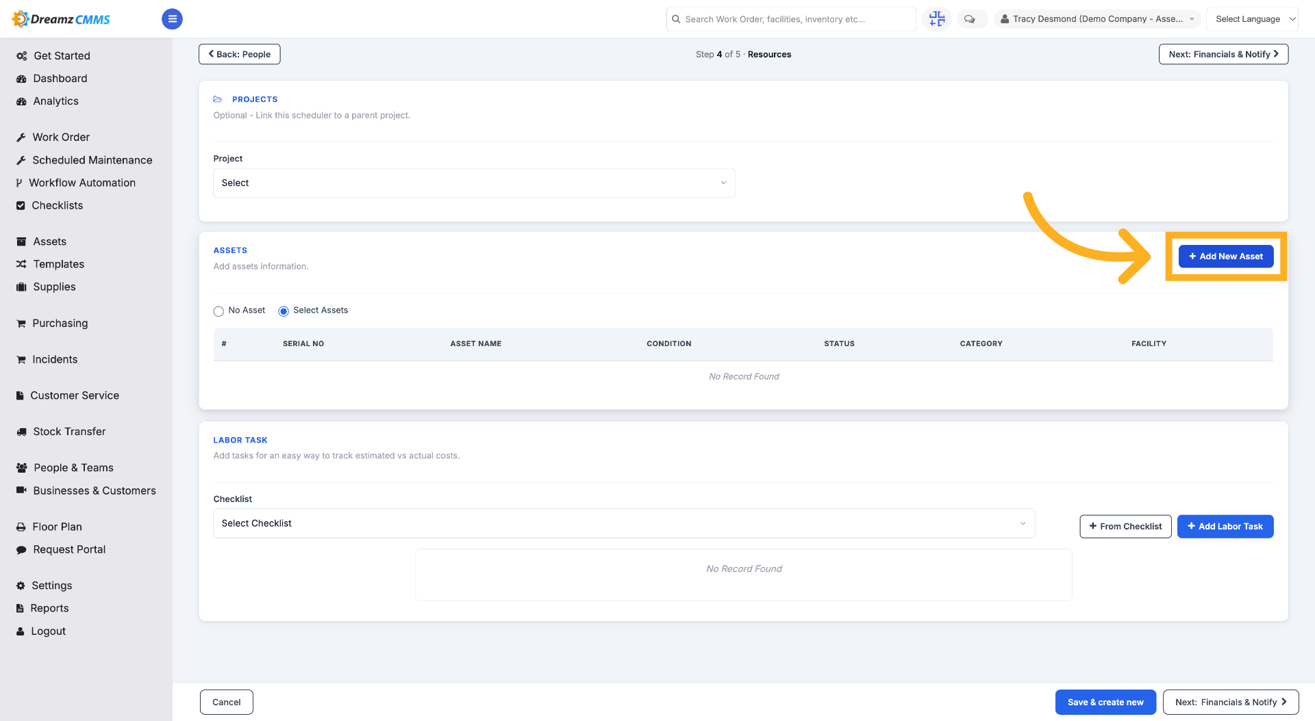Click the Scheduled Maintenance wrench icon
Screen dimensions: 1315x721
pos(21,160)
